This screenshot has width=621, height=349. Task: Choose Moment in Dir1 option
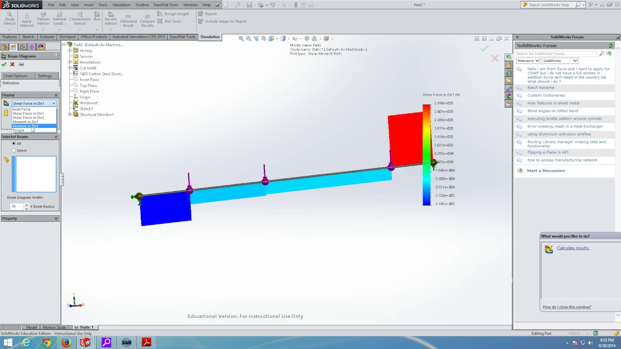click(33, 122)
